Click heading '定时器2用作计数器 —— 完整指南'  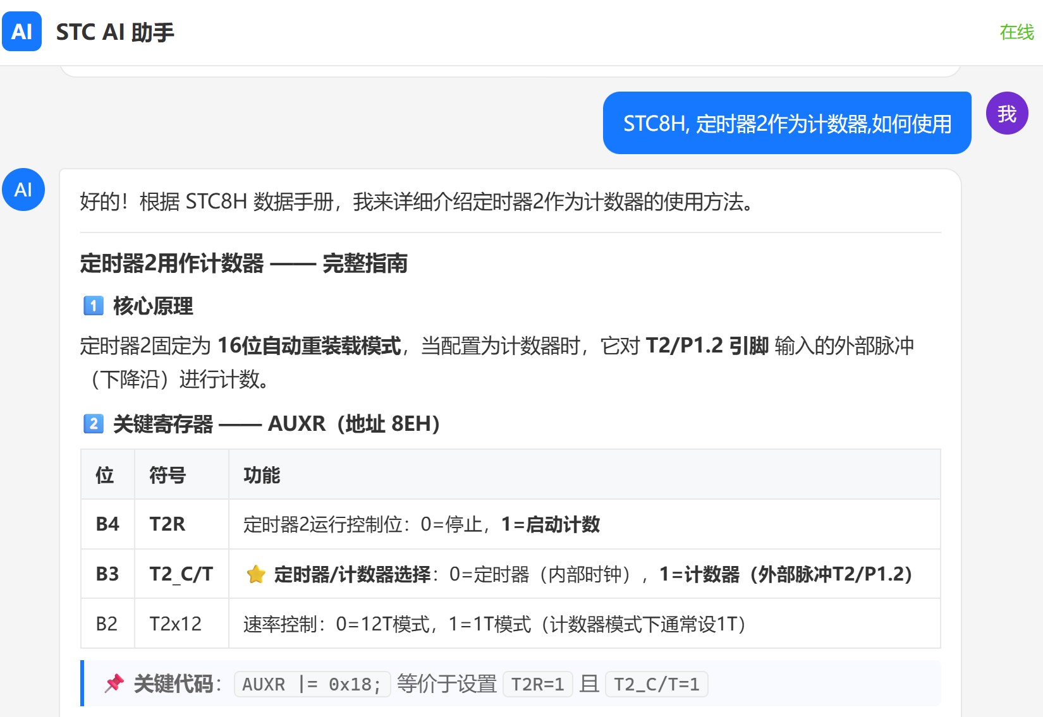tap(244, 263)
